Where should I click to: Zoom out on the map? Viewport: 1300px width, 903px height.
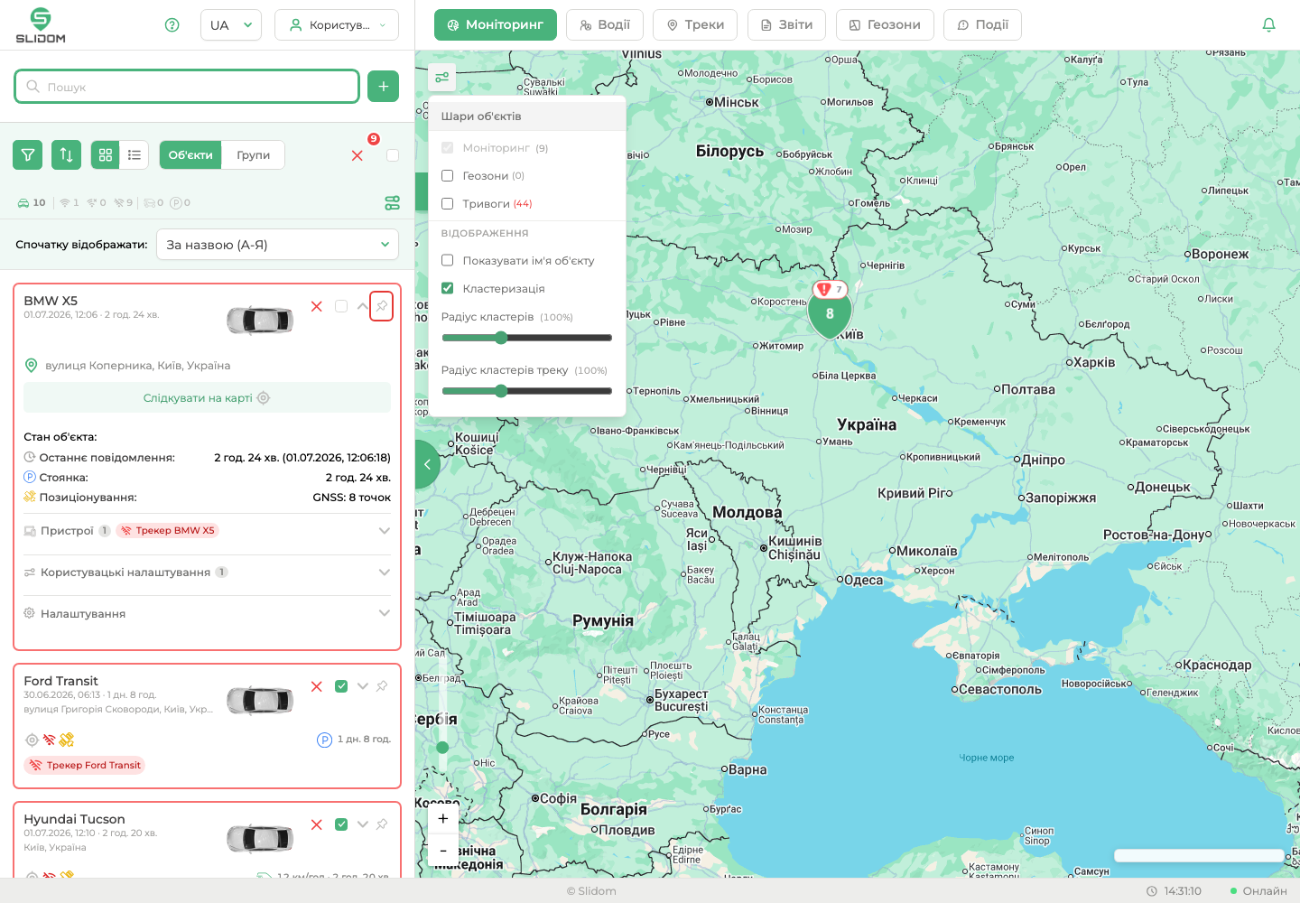442,851
